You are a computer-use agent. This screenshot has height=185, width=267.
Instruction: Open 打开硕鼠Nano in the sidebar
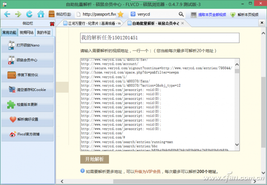point(28,45)
